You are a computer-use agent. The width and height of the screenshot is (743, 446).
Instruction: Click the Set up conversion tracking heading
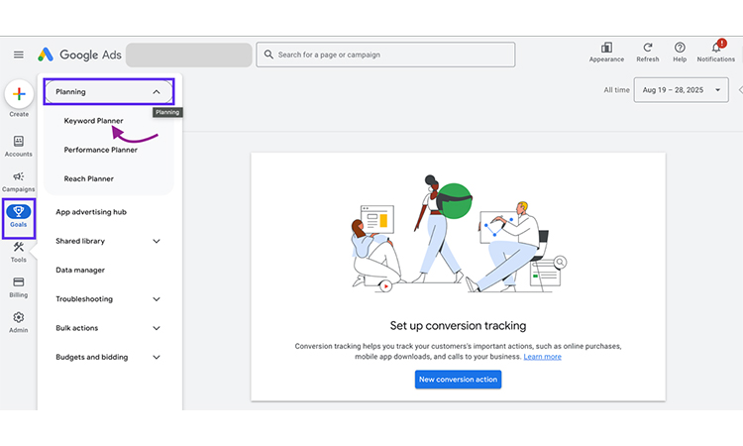[x=458, y=326]
